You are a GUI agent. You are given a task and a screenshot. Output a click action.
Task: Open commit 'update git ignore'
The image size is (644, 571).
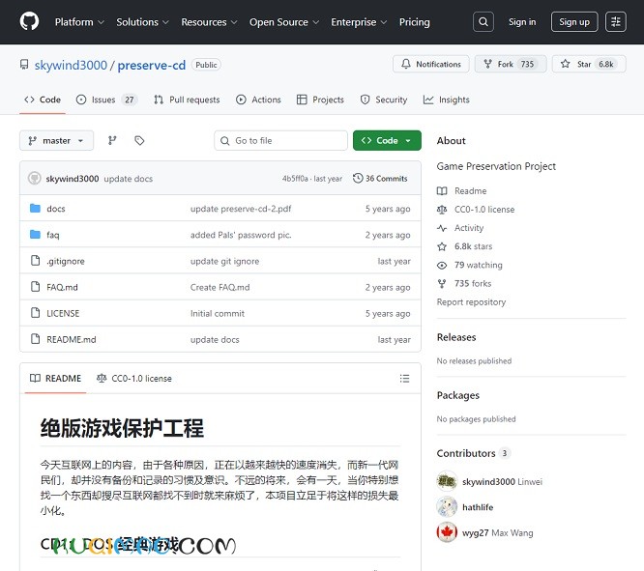[x=224, y=261]
